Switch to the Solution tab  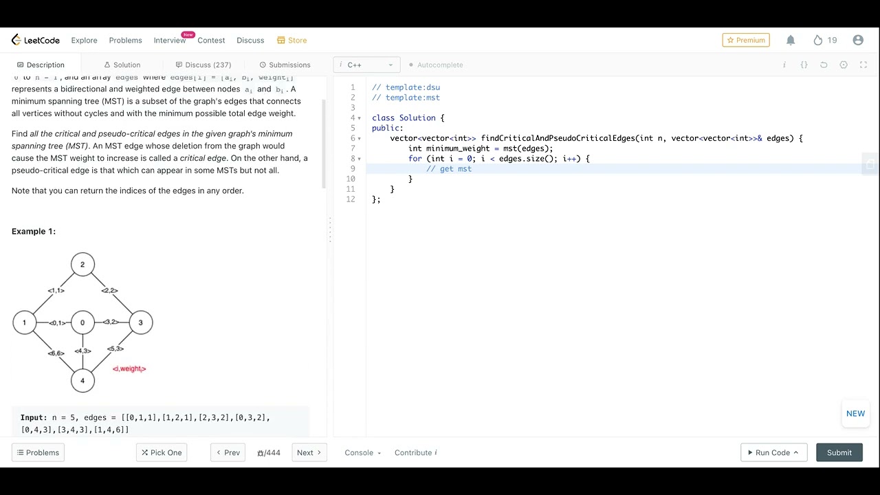point(122,65)
